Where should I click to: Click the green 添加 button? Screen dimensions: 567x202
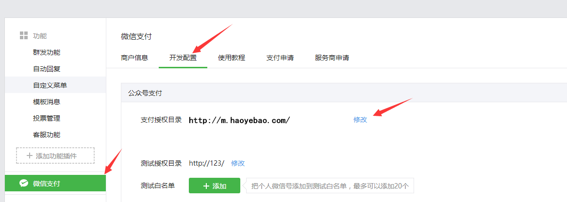coord(215,186)
